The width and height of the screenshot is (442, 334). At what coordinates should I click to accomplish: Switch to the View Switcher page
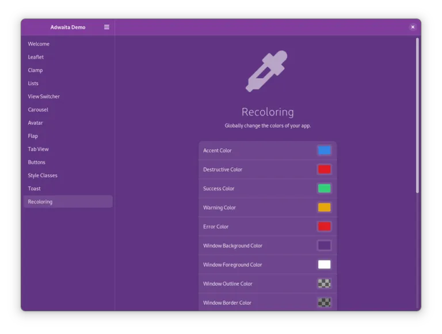pyautogui.click(x=44, y=97)
